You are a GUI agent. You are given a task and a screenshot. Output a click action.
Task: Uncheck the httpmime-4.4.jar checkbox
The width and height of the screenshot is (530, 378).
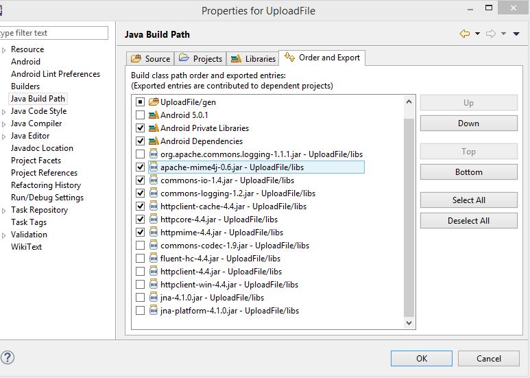click(x=140, y=232)
